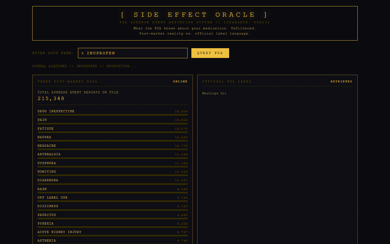Click the count 10,180 for Diarrhoea

click(x=181, y=180)
